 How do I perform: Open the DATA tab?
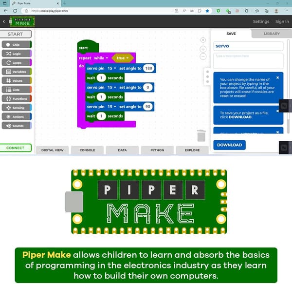pyautogui.click(x=122, y=150)
